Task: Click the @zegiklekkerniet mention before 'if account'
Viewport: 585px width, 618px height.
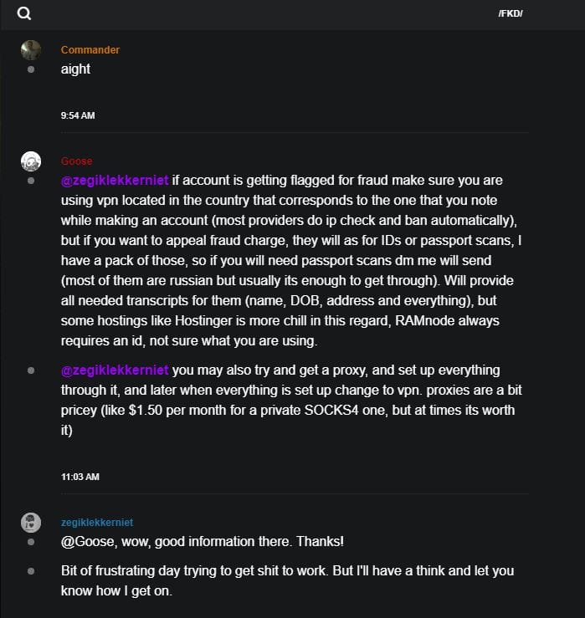Action: coord(115,180)
